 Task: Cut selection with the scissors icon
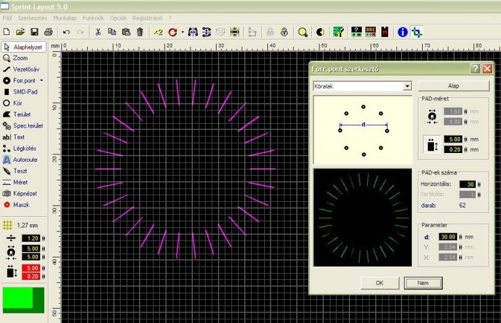click(98, 32)
